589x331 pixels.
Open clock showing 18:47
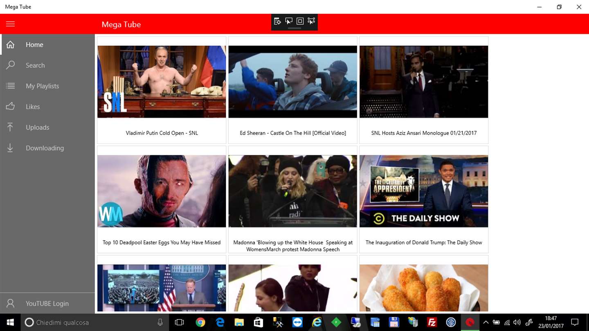[551, 322]
